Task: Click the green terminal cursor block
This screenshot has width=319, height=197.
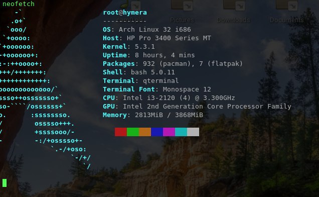Action: coord(5,183)
